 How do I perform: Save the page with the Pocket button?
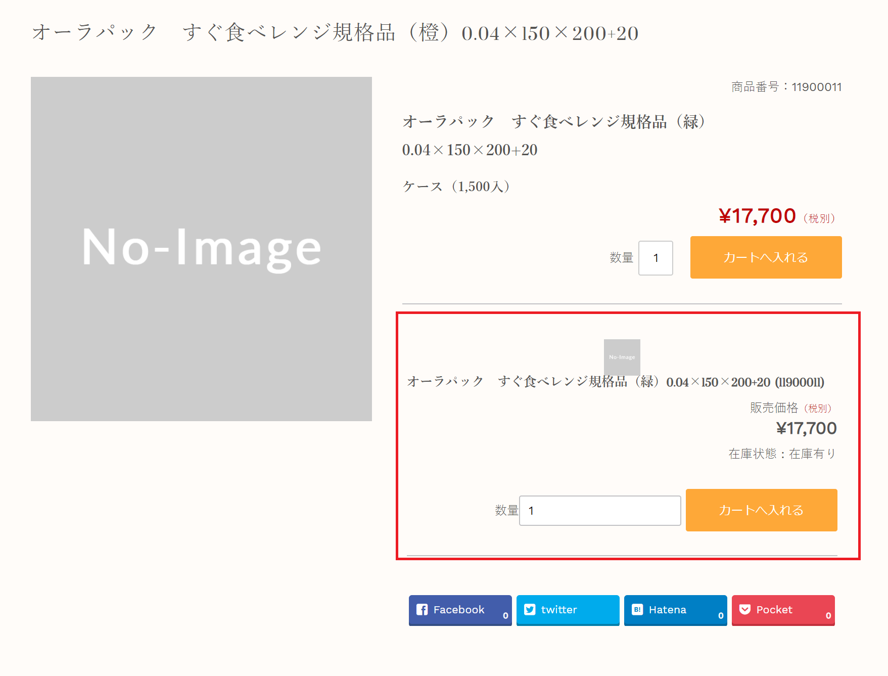tap(783, 610)
